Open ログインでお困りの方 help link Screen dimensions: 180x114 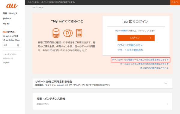pyautogui.click(x=130, y=45)
